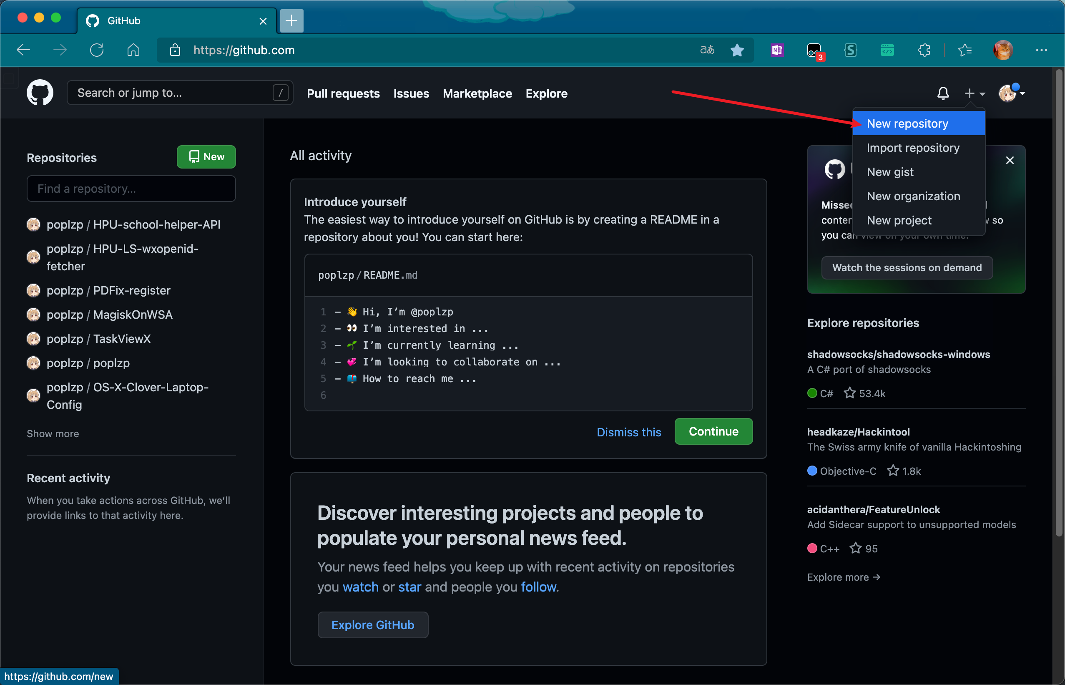The width and height of the screenshot is (1065, 685).
Task: Open Issues in the top nav
Action: click(x=411, y=93)
